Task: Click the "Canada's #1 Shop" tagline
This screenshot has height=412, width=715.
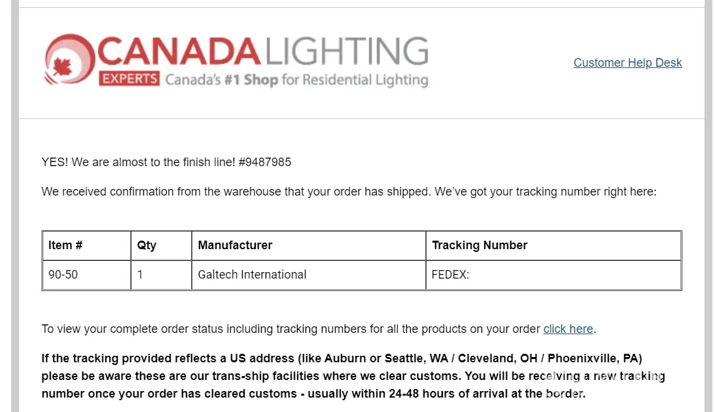Action: pos(296,80)
